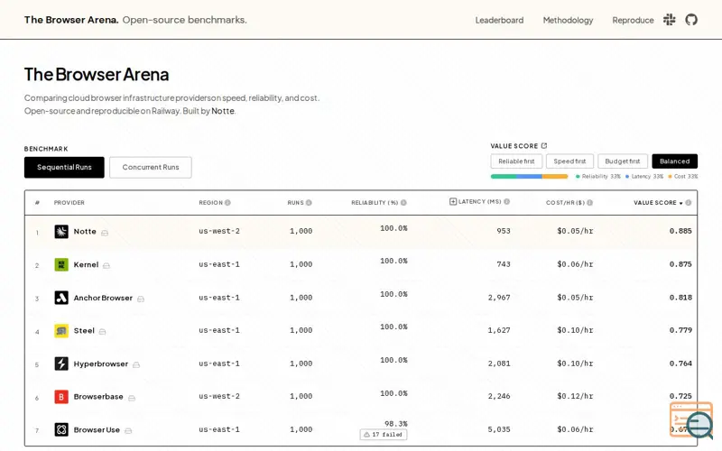Click the Notte provider logo
The height and width of the screenshot is (451, 722).
coord(61,231)
